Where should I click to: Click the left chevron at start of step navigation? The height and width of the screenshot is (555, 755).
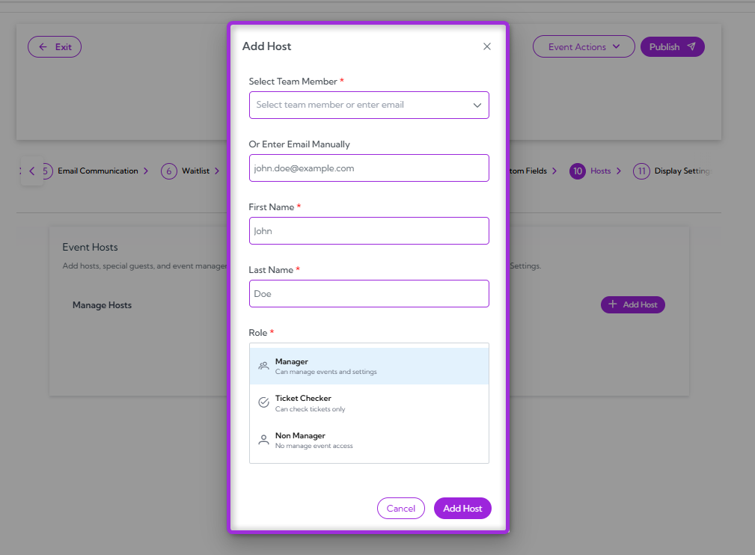click(31, 171)
